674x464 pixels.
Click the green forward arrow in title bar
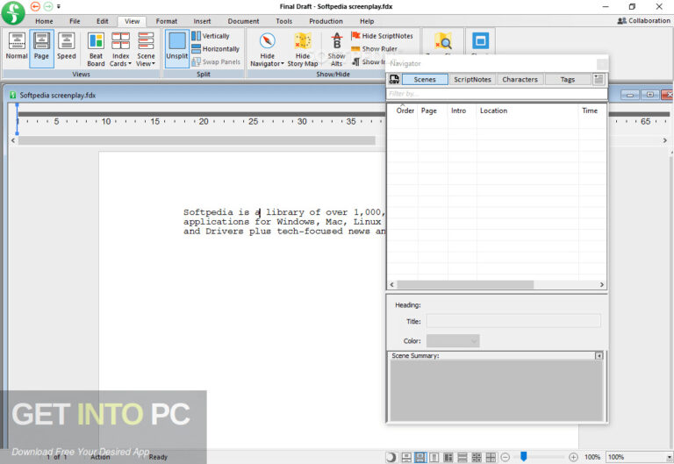tap(48, 6)
